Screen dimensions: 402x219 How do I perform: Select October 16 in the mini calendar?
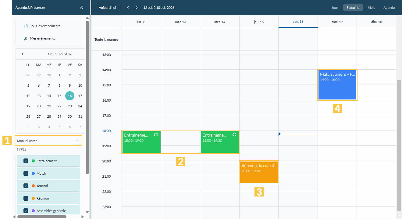pyautogui.click(x=70, y=96)
